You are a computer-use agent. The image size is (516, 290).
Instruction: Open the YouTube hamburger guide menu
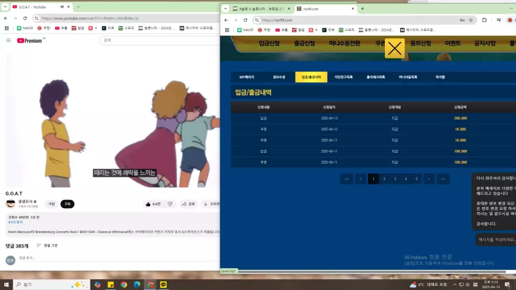point(8,41)
